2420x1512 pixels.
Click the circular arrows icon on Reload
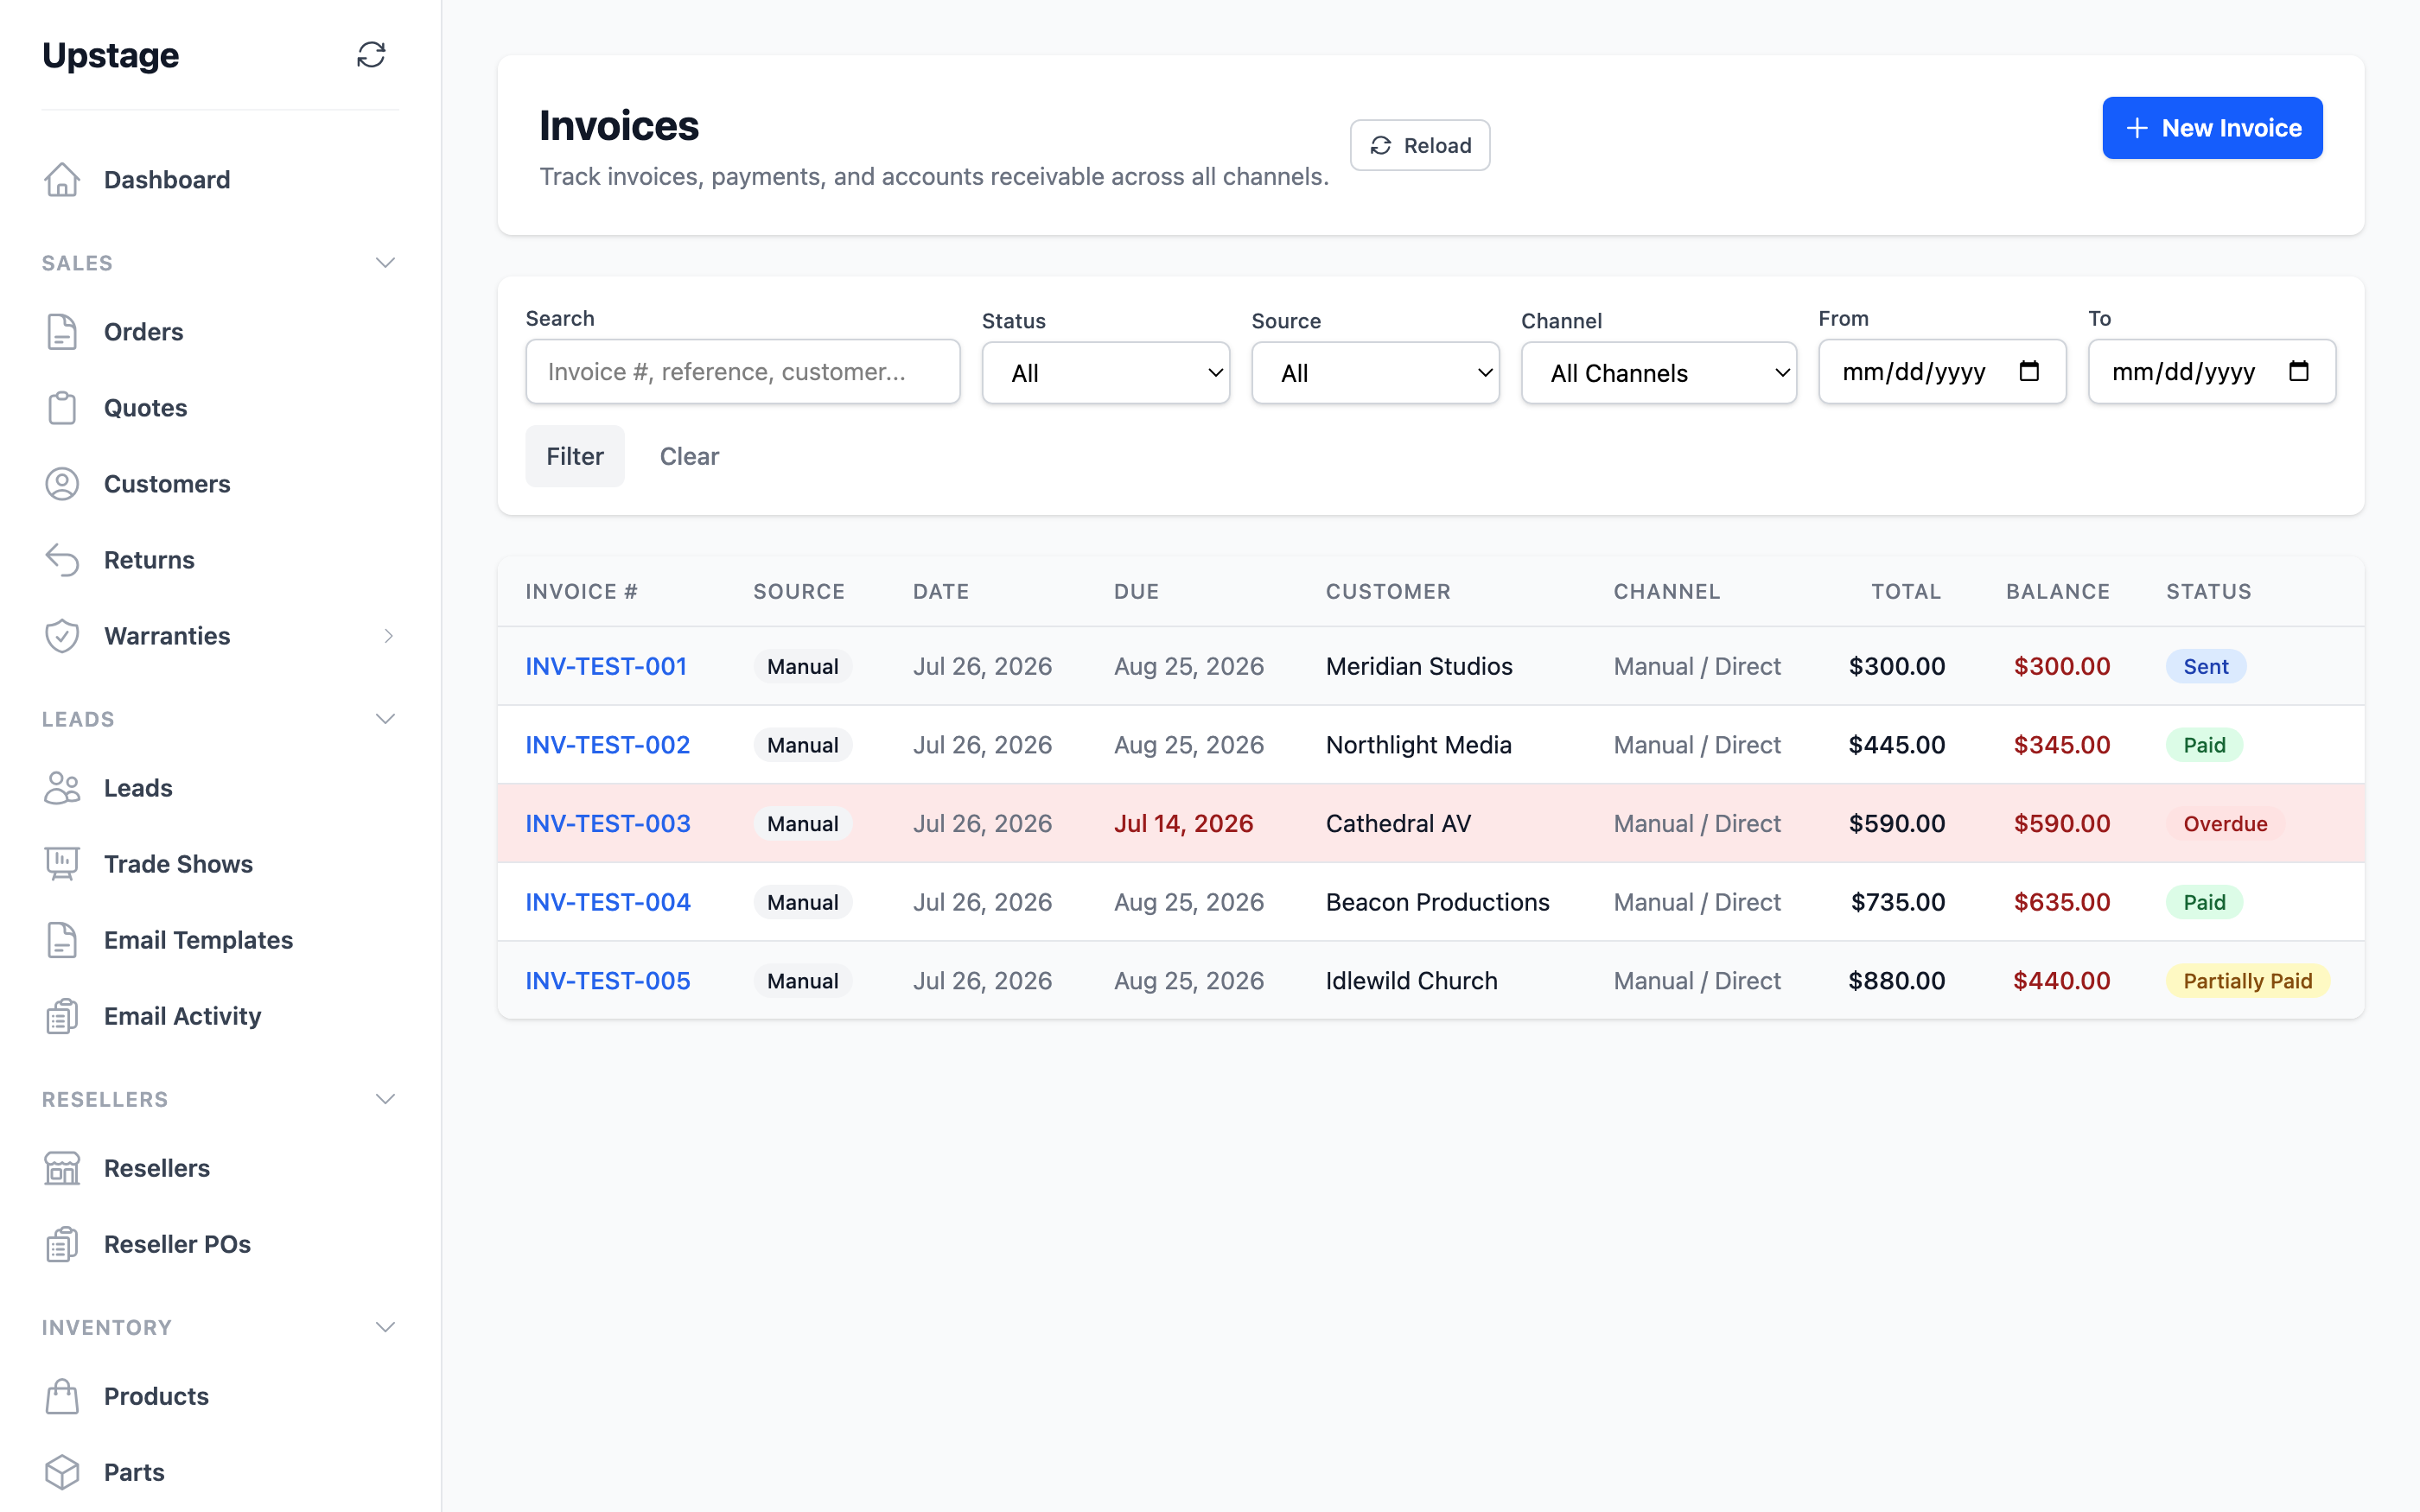tap(1381, 146)
